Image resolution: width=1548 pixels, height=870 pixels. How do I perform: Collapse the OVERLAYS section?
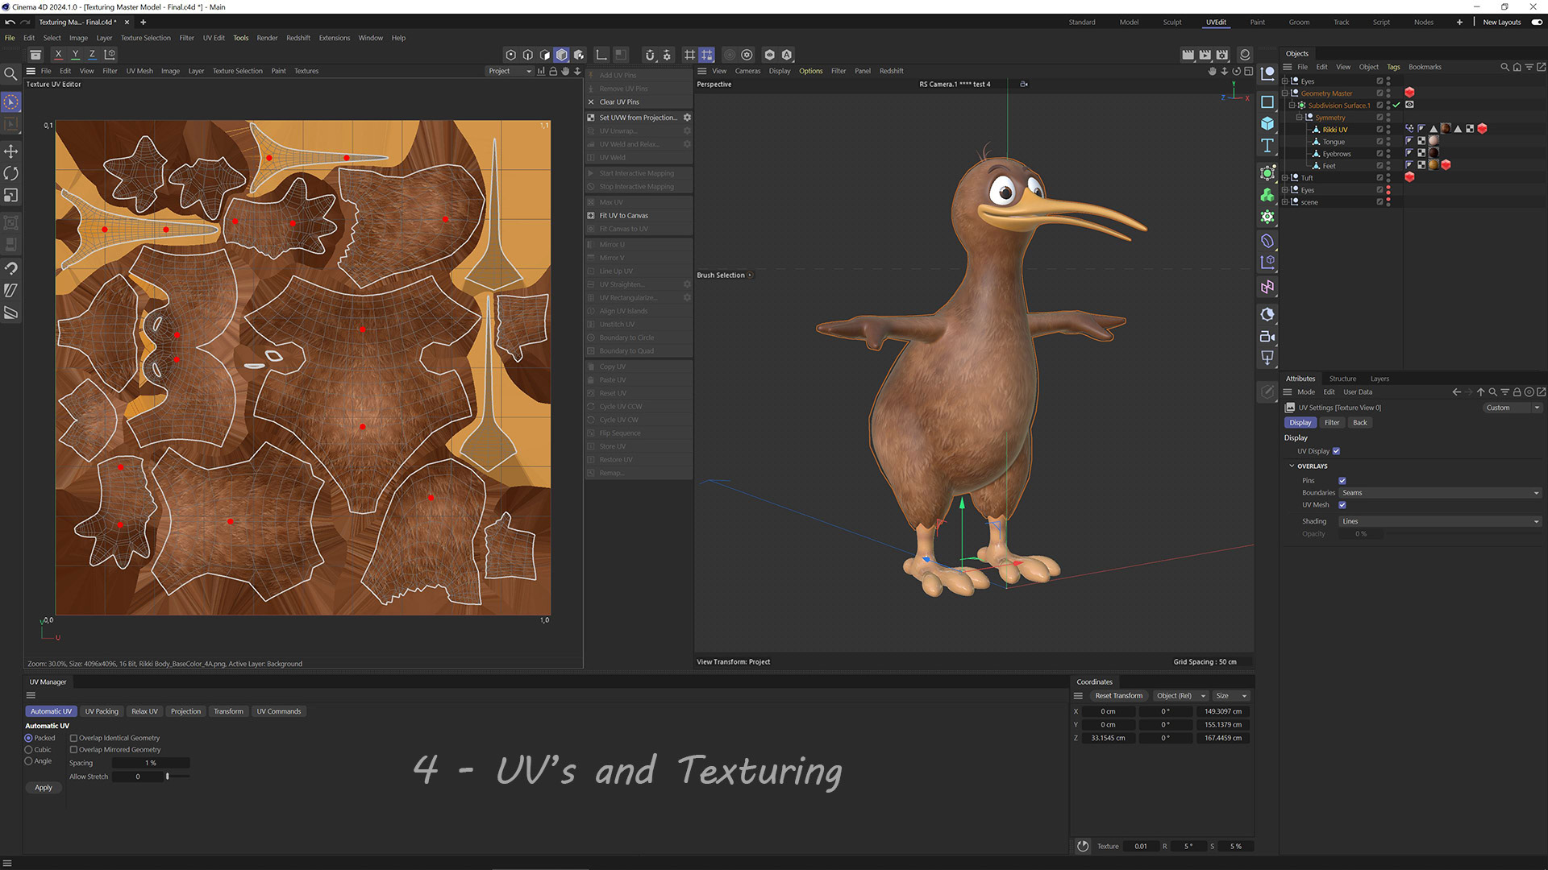click(1292, 466)
